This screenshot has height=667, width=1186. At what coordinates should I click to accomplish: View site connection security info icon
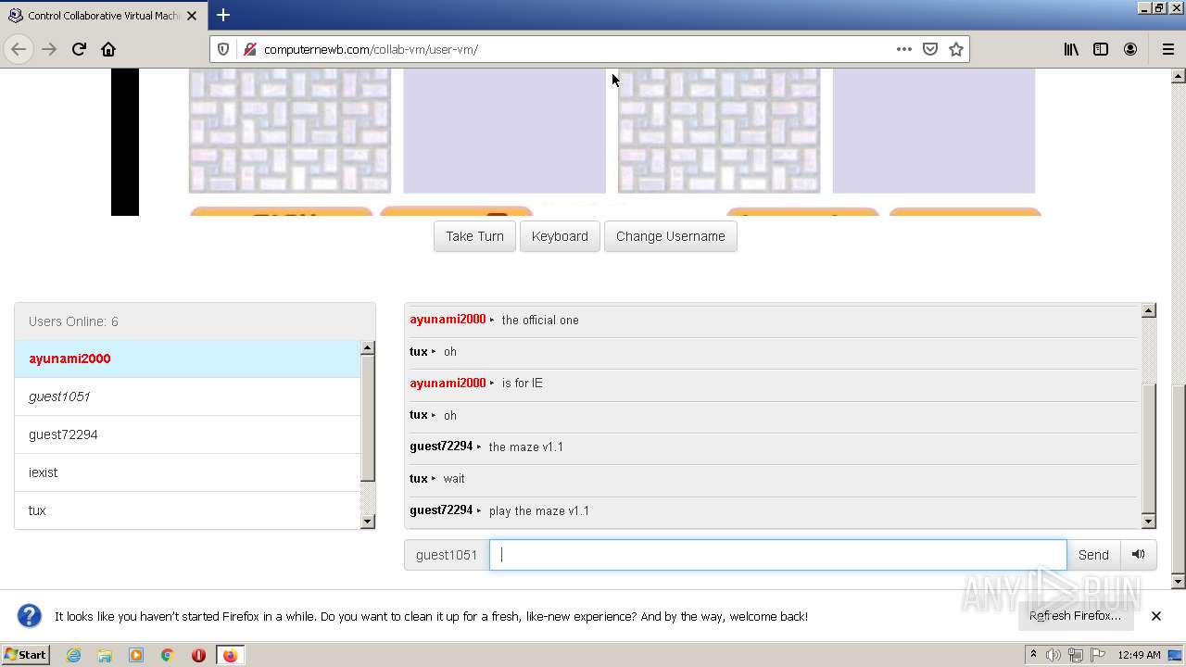click(248, 49)
